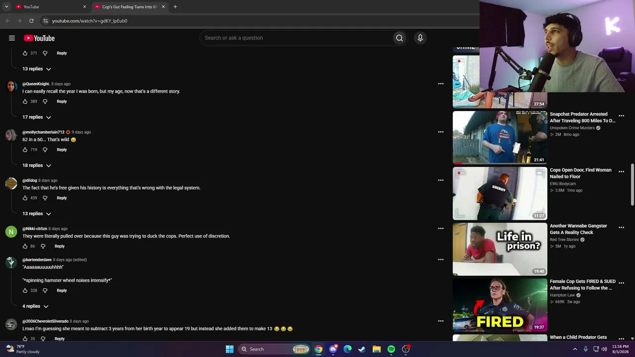Like the @Nikki-cb5zn comment

(x=25, y=246)
